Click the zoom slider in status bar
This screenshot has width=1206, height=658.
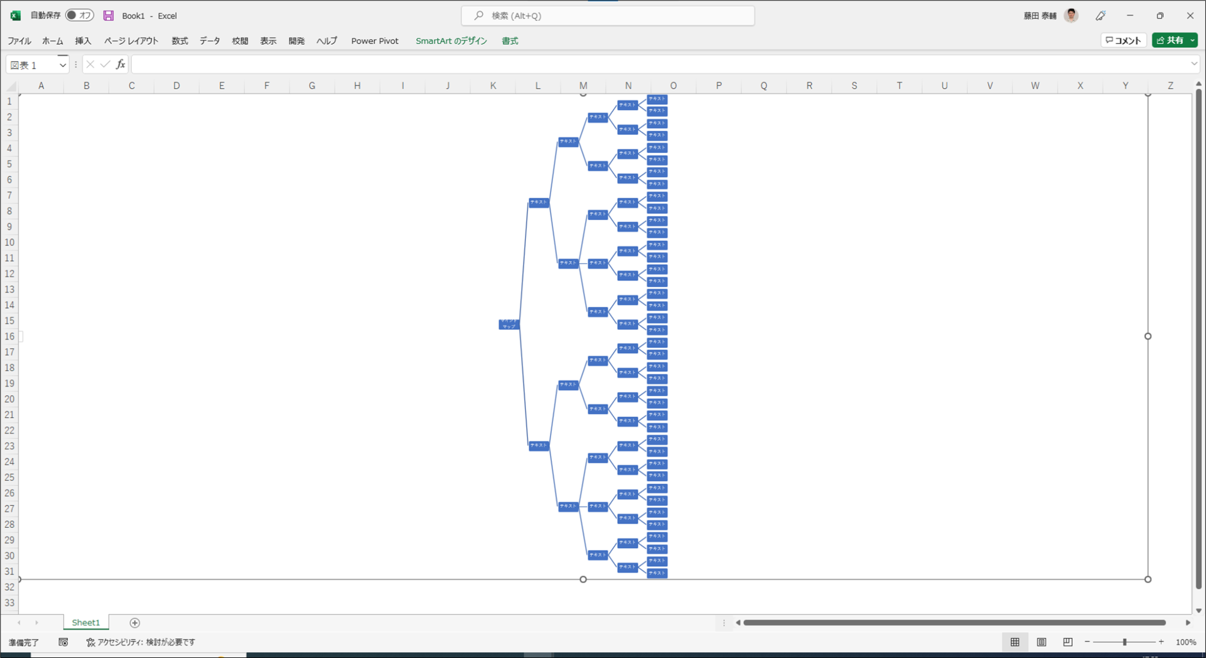coord(1126,642)
